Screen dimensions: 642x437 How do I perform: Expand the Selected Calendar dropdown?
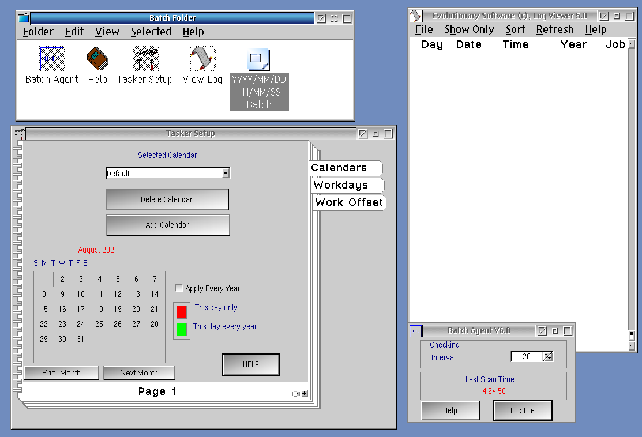tap(226, 173)
